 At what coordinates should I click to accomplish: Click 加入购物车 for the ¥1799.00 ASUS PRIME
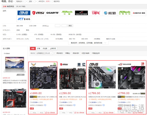click(x=108, y=113)
